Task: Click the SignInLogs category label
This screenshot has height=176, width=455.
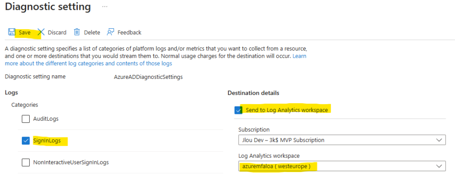Action: 47,141
